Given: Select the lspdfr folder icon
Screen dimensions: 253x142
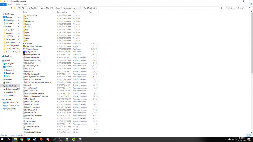Looking at the screenshot, I should coord(24,32).
